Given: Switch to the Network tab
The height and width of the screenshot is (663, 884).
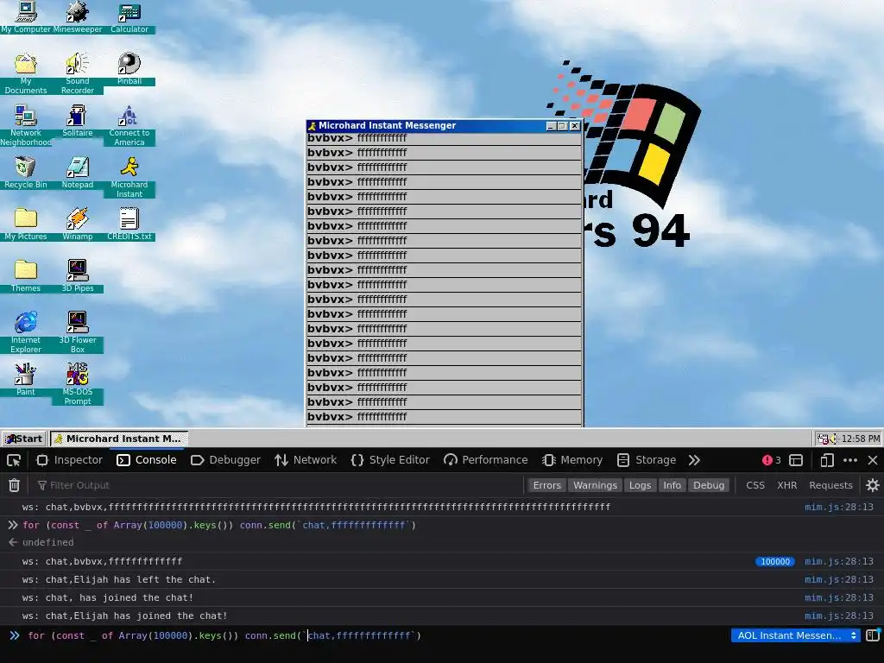Looking at the screenshot, I should (x=306, y=460).
